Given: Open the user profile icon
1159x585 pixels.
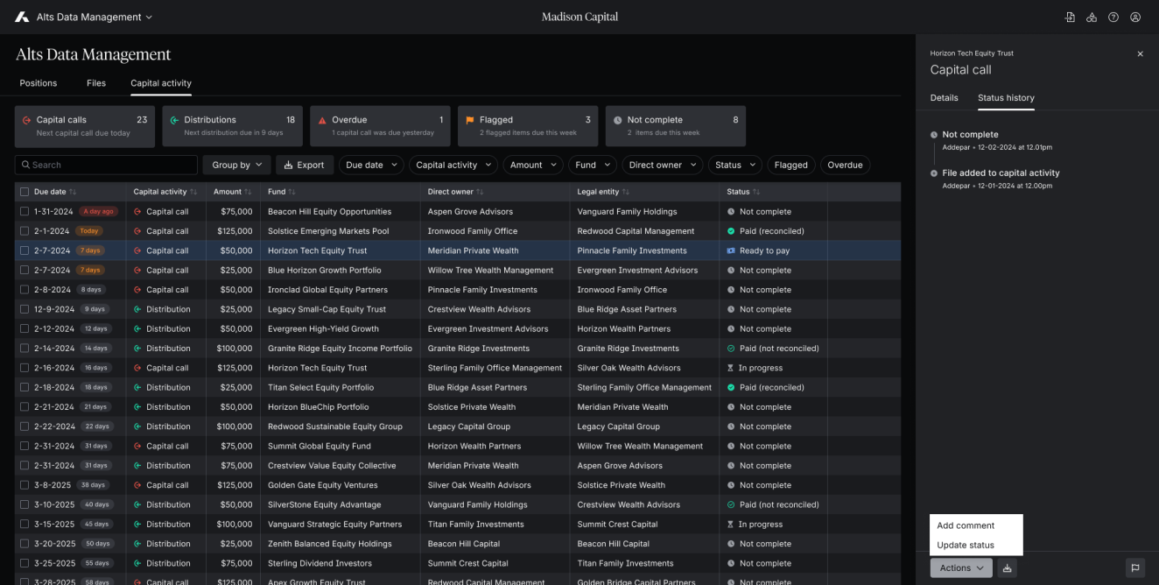Looking at the screenshot, I should click(1135, 17).
